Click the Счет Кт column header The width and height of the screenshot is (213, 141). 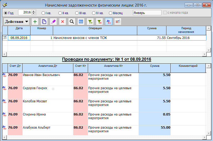click(x=80, y=68)
